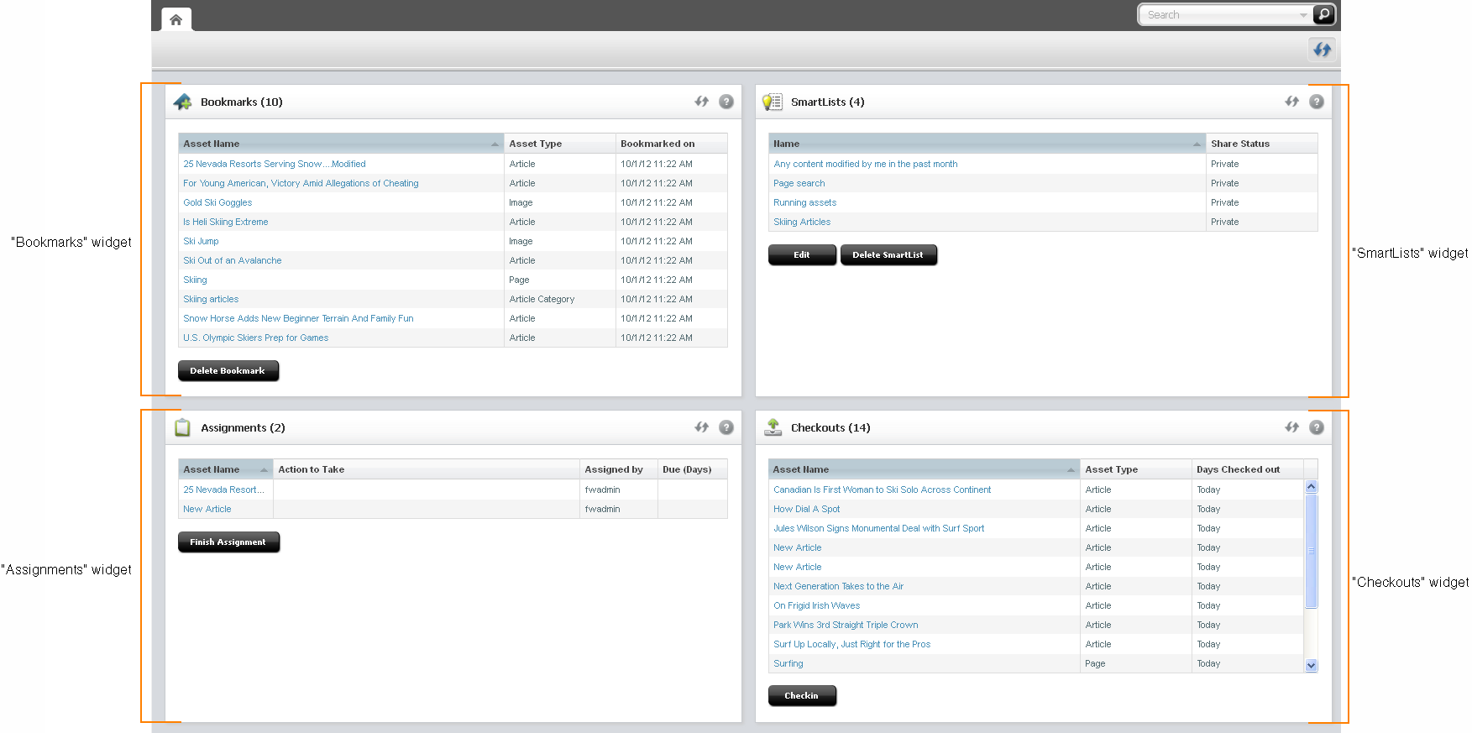Open 'Surf Up Locally, Just Right' checkout
This screenshot has width=1472, height=733.
pyautogui.click(x=852, y=644)
